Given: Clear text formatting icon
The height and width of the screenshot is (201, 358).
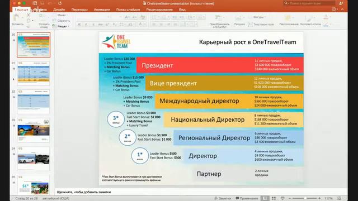Looking at the screenshot, I should pos(143,17).
